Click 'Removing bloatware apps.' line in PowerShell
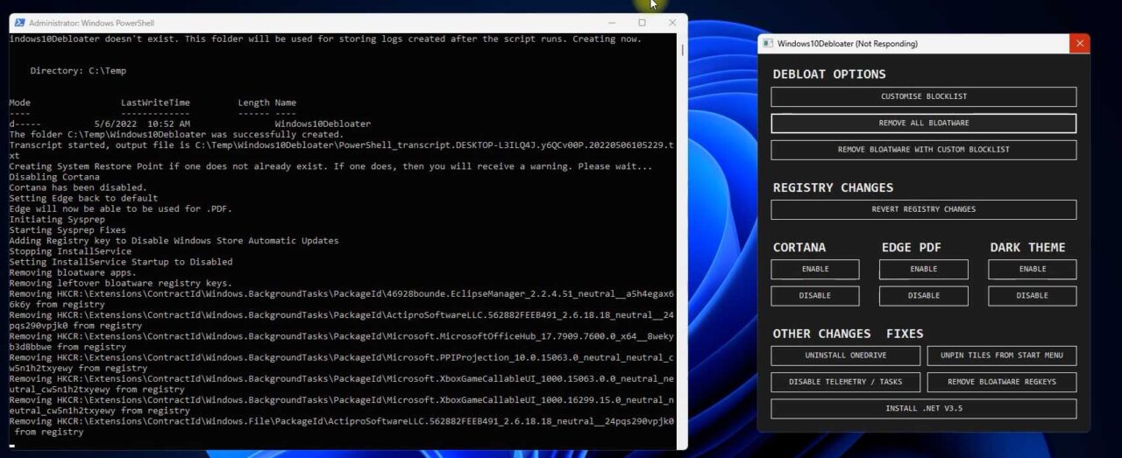 pyautogui.click(x=72, y=272)
